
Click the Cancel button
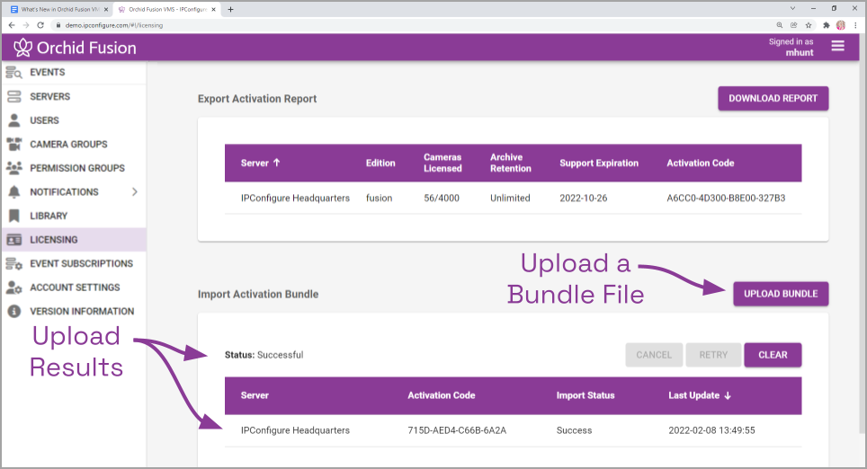tap(654, 355)
